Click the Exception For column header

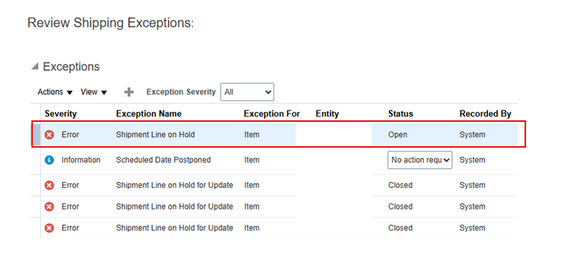(272, 114)
